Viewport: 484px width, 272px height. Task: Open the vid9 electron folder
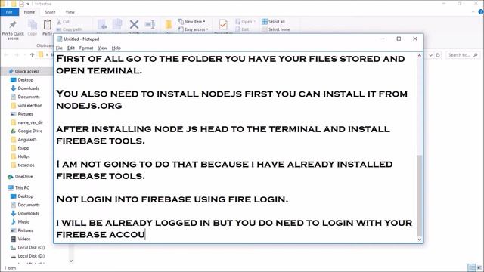coord(30,106)
